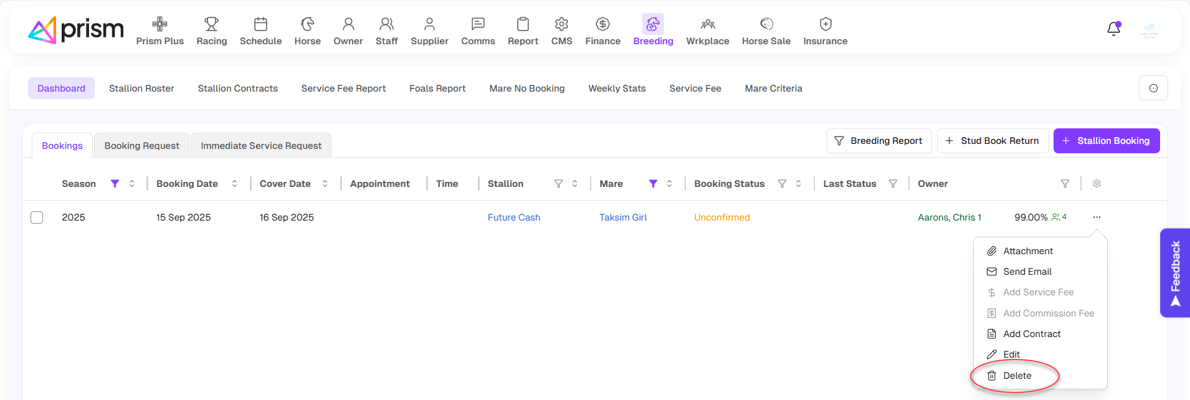The height and width of the screenshot is (400, 1190).
Task: Open the Season column filter
Action: pyautogui.click(x=115, y=184)
